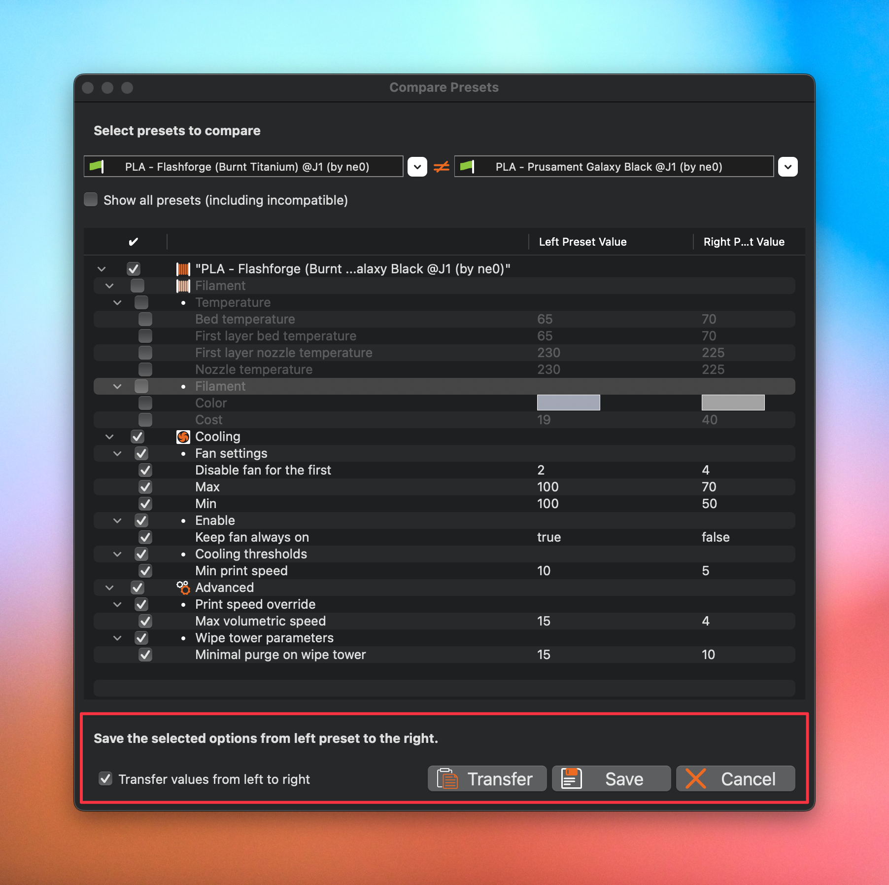The width and height of the screenshot is (889, 885).
Task: Click the green flag icon beside the right preset
Action: [468, 166]
